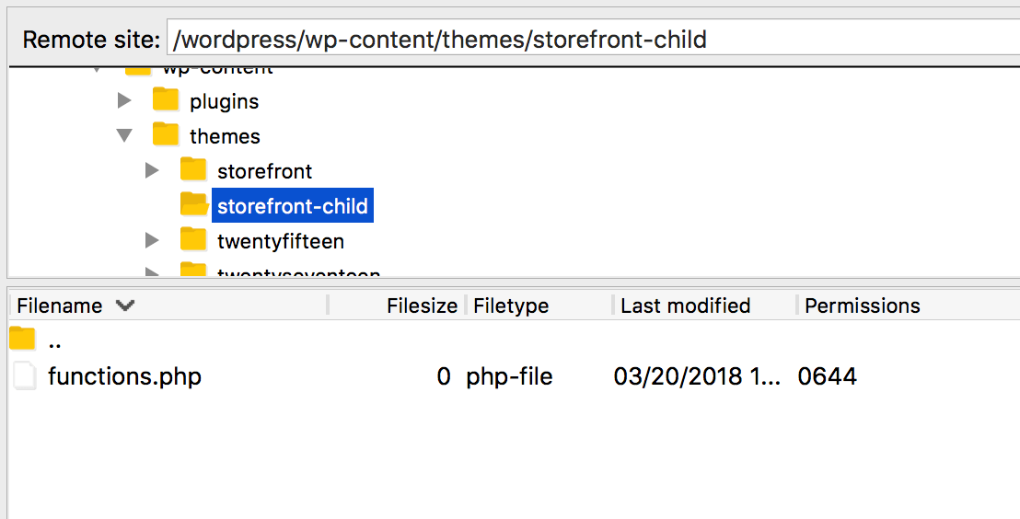
Task: Click the Remote site path field
Action: (589, 40)
